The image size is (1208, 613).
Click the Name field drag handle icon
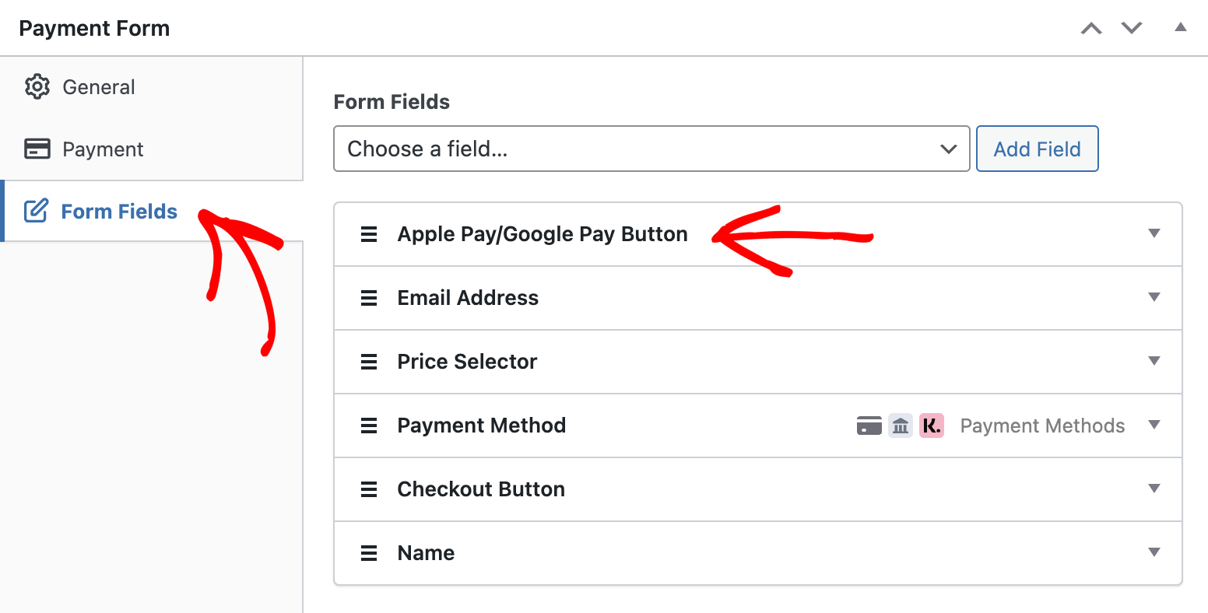(x=369, y=553)
